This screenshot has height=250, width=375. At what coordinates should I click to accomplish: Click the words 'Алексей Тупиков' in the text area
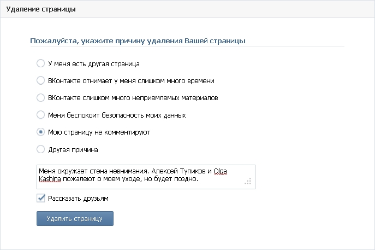tap(178, 171)
